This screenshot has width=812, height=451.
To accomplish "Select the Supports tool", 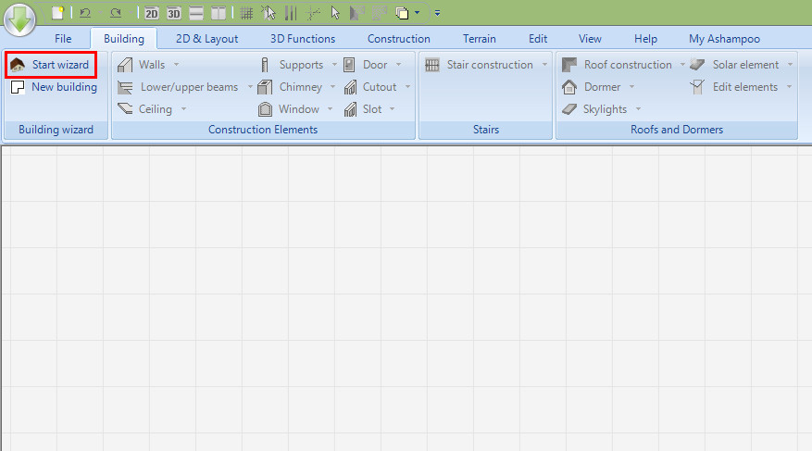I will [x=292, y=65].
